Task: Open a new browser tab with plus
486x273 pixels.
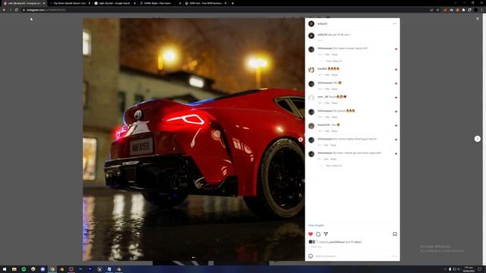Action: [x=233, y=3]
